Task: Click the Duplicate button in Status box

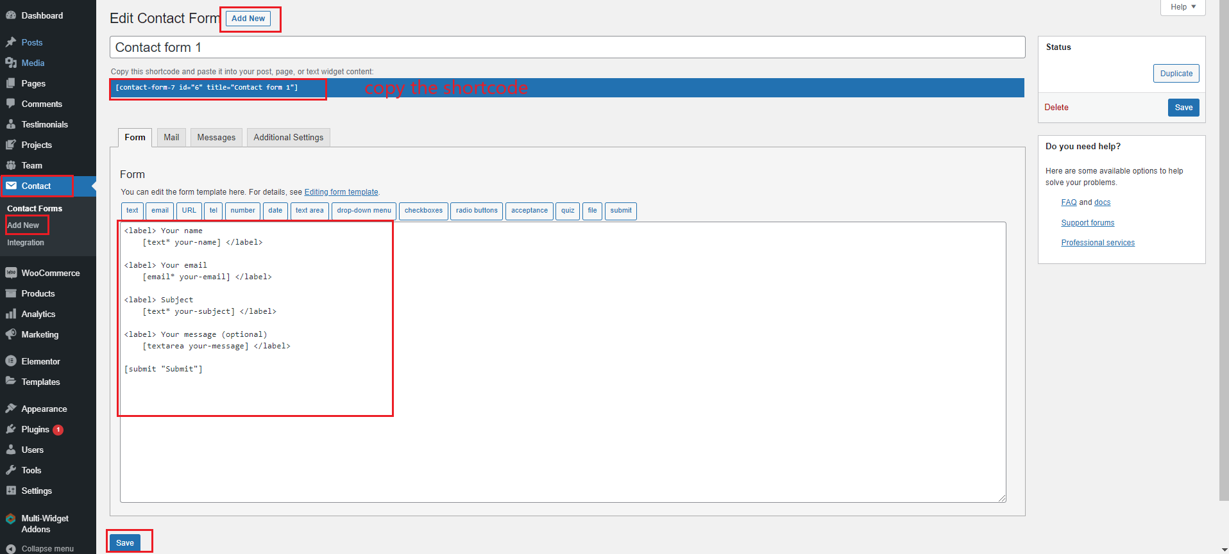Action: (x=1176, y=74)
